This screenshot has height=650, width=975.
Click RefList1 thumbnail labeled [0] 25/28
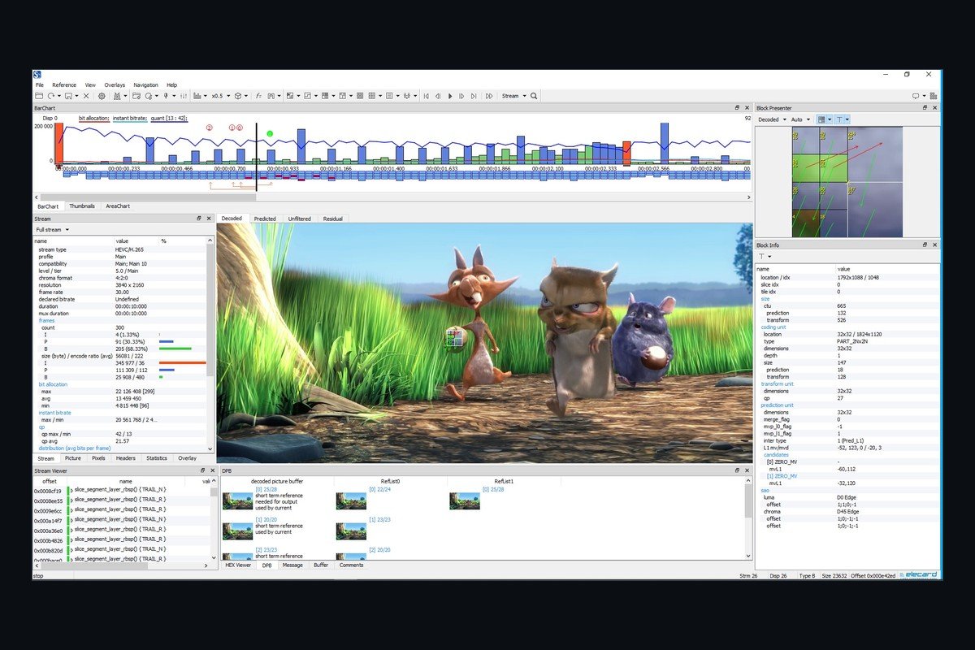pyautogui.click(x=465, y=500)
